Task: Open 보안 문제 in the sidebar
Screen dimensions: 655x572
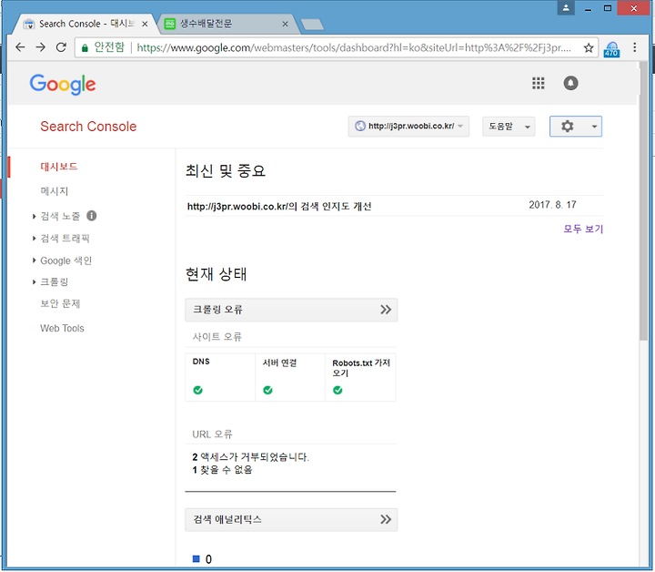Action: (60, 303)
